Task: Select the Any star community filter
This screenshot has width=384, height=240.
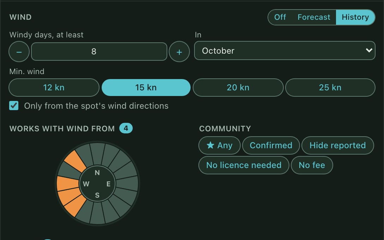Action: click(x=220, y=145)
